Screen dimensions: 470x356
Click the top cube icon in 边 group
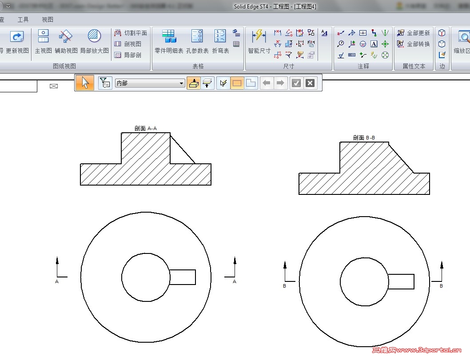tap(442, 33)
